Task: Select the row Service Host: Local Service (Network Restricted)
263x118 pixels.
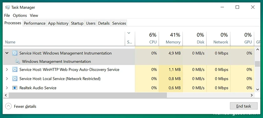Action: point(129,79)
